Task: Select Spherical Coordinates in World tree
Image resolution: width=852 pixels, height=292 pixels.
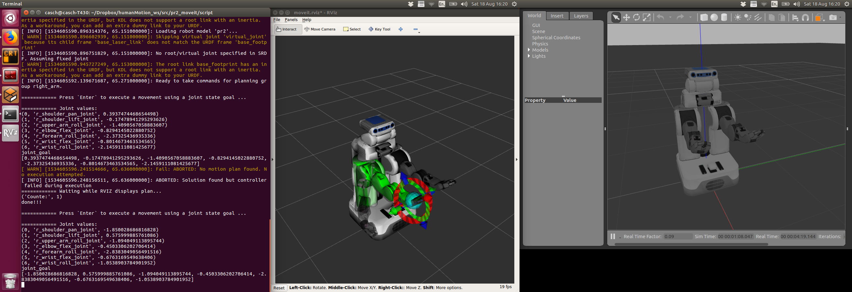Action: click(556, 38)
